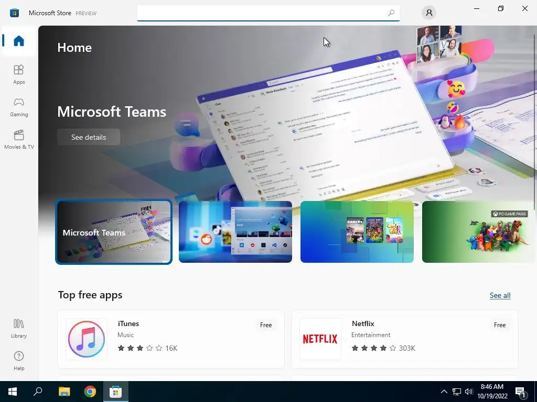Click the Entertainment category under Netflix
This screenshot has height=402, width=537.
click(371, 335)
